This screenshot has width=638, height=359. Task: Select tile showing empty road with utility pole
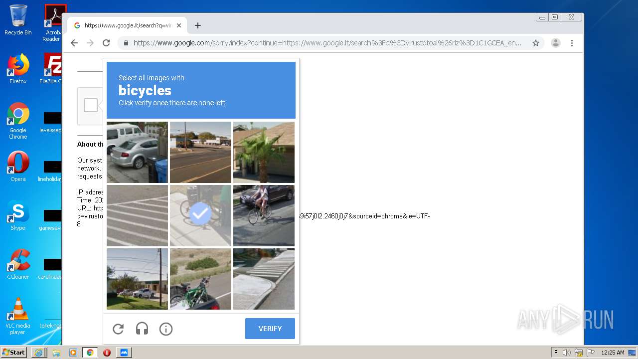tap(200, 153)
